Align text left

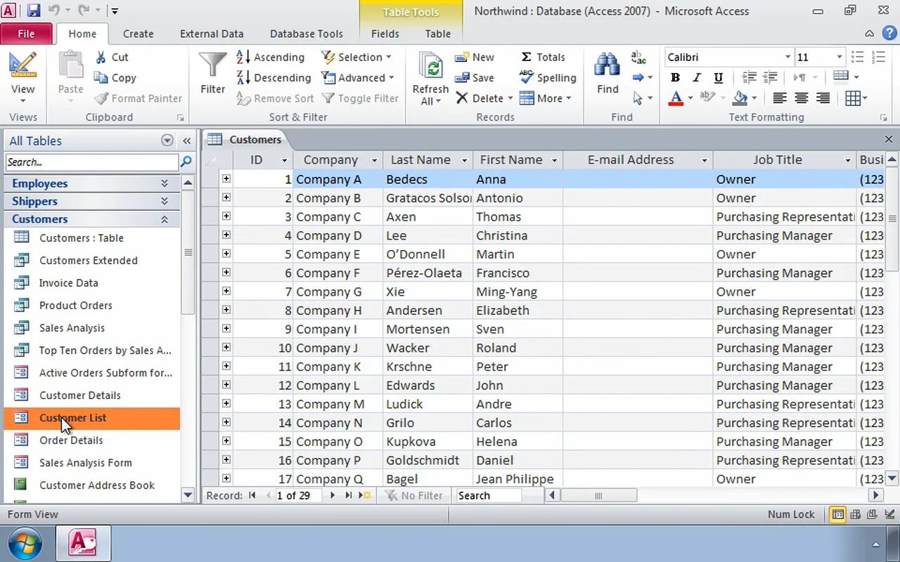(780, 98)
